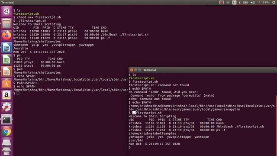Click the 'PATH=$PATH:.' command line
The width and height of the screenshot is (277, 156).
tap(26, 83)
